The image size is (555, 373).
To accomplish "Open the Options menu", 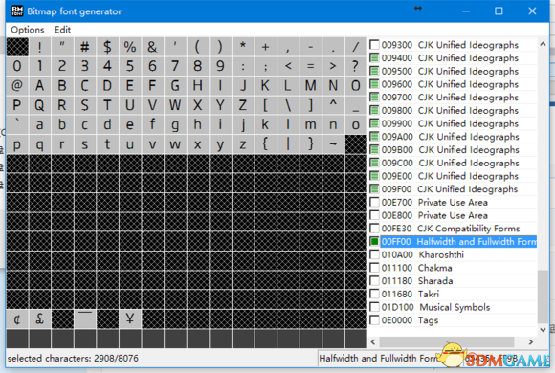I will [x=28, y=30].
